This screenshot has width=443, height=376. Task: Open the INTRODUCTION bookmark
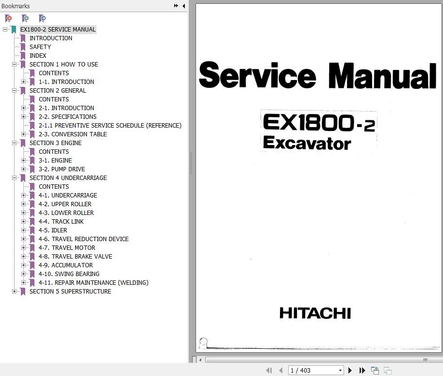point(50,38)
